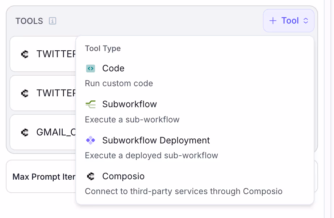Click the Max Prompt Iterations field
The height and width of the screenshot is (218, 334).
pos(41,176)
